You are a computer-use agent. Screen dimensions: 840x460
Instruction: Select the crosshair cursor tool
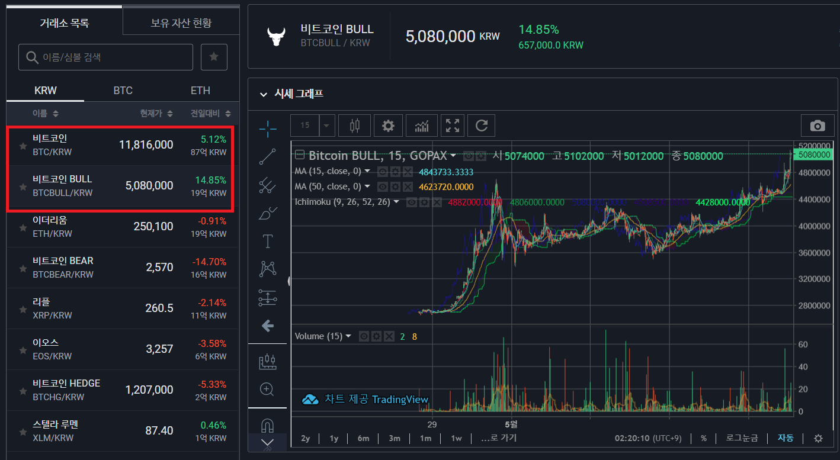pos(268,128)
